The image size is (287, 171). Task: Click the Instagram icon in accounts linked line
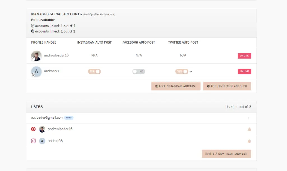coord(33,26)
